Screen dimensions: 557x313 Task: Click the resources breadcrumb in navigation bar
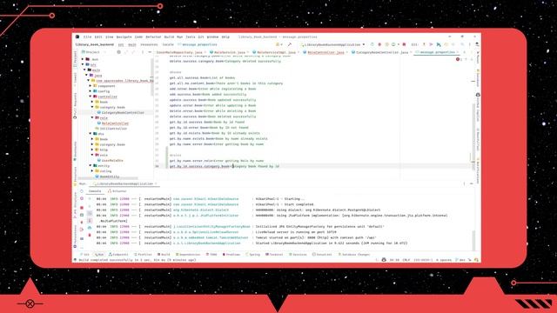coord(149,44)
